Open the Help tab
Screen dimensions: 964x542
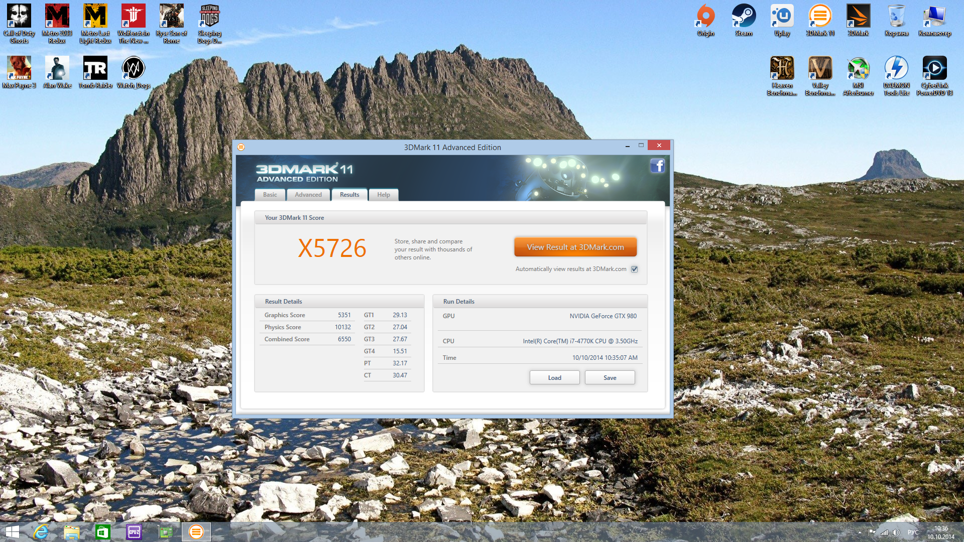pyautogui.click(x=383, y=195)
